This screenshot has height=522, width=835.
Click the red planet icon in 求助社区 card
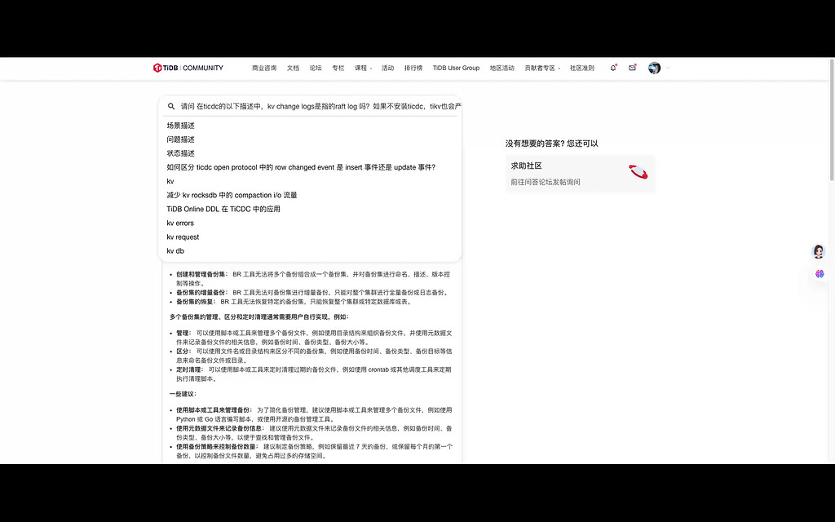click(x=638, y=172)
